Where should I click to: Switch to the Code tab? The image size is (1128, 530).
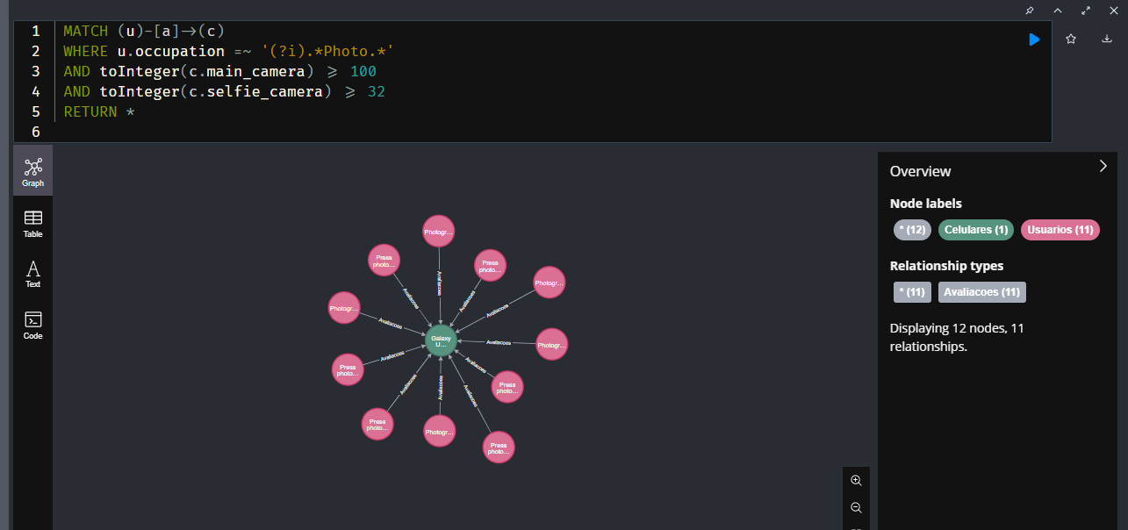32,325
